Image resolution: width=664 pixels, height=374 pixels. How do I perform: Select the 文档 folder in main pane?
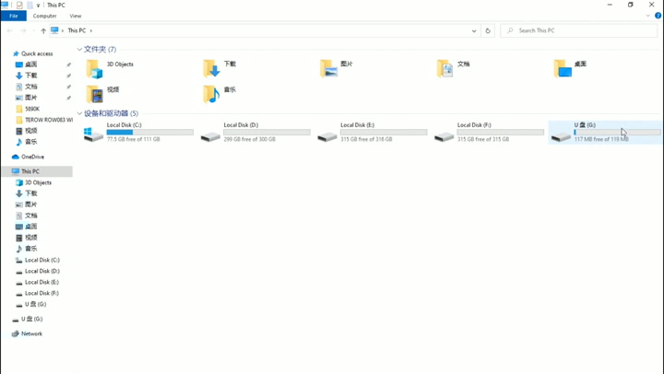454,68
